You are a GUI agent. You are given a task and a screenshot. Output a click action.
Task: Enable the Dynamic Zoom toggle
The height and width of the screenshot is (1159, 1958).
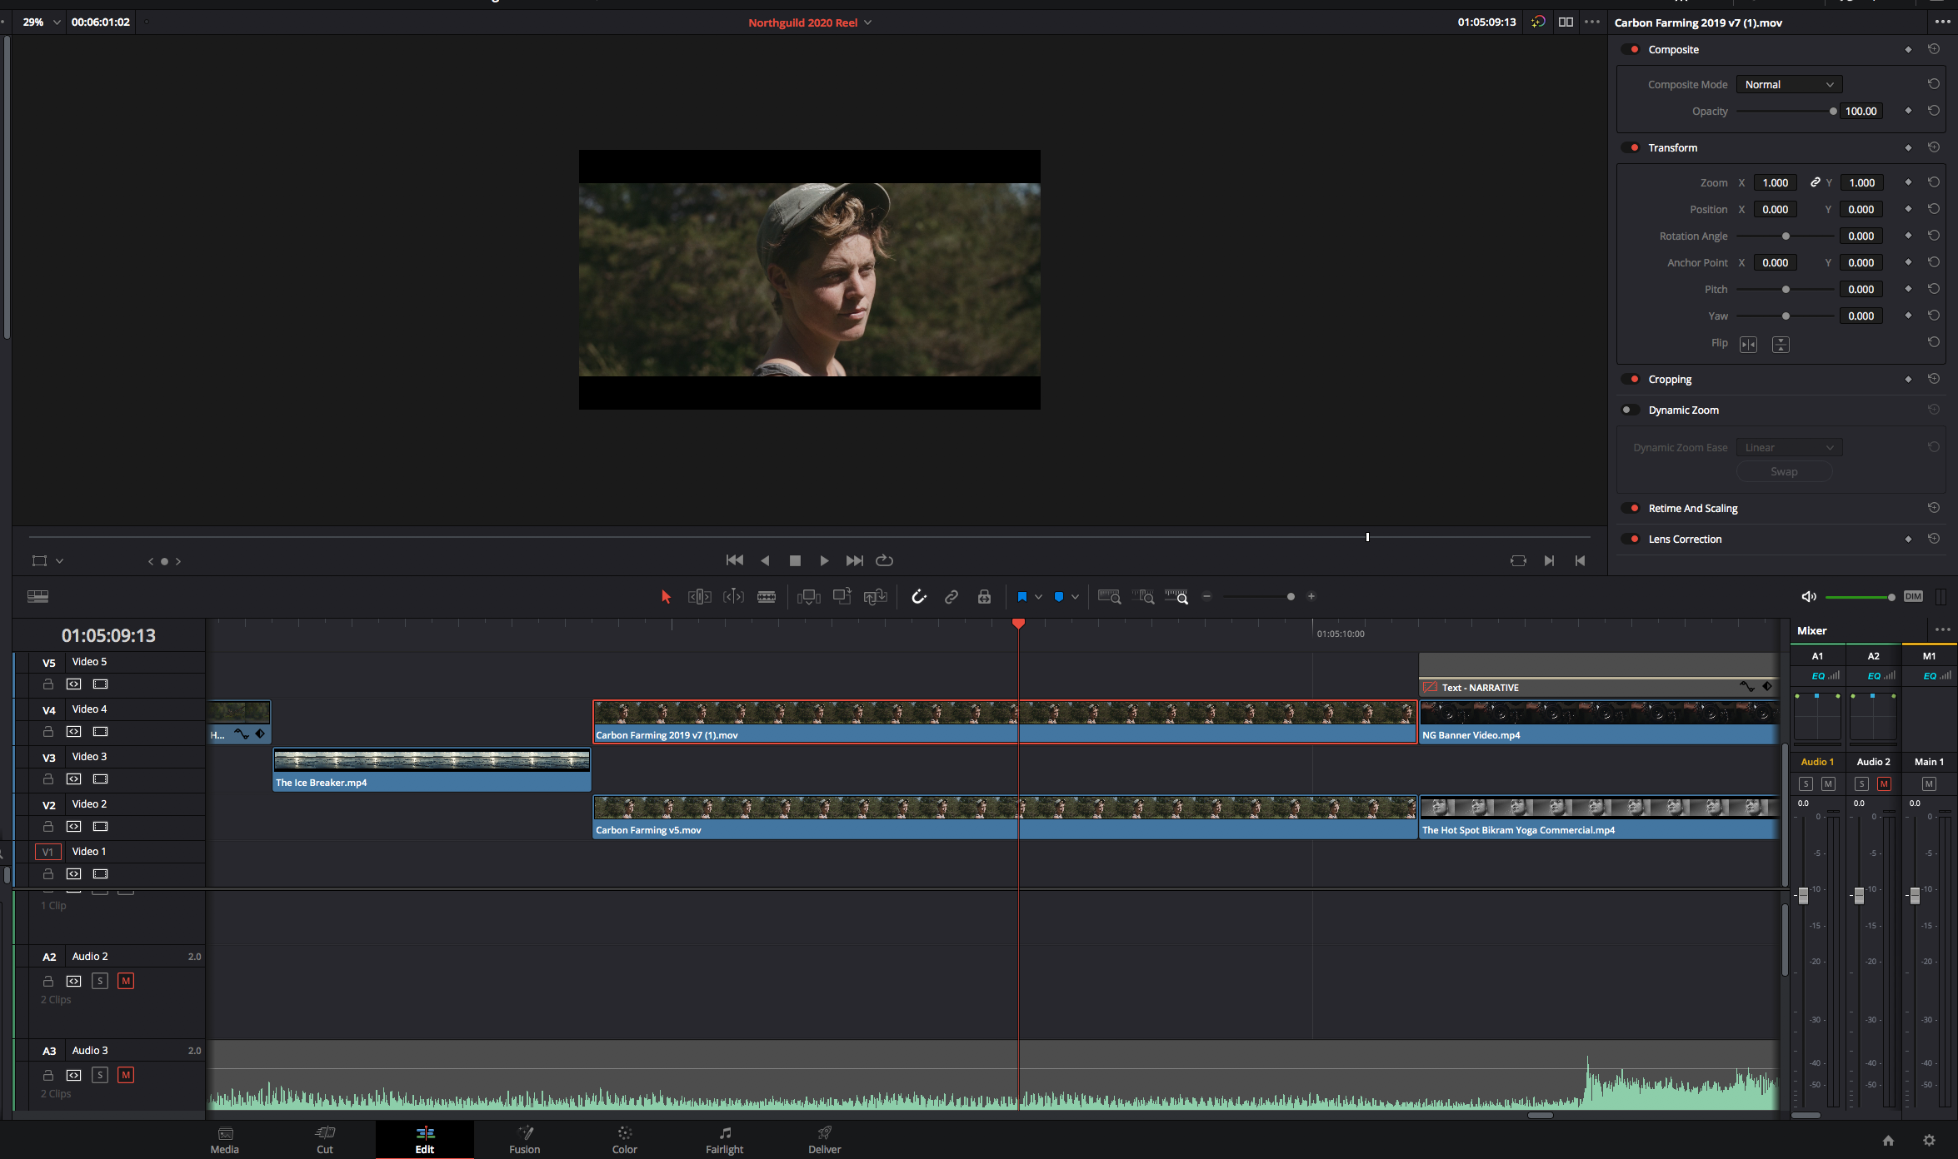click(1631, 410)
